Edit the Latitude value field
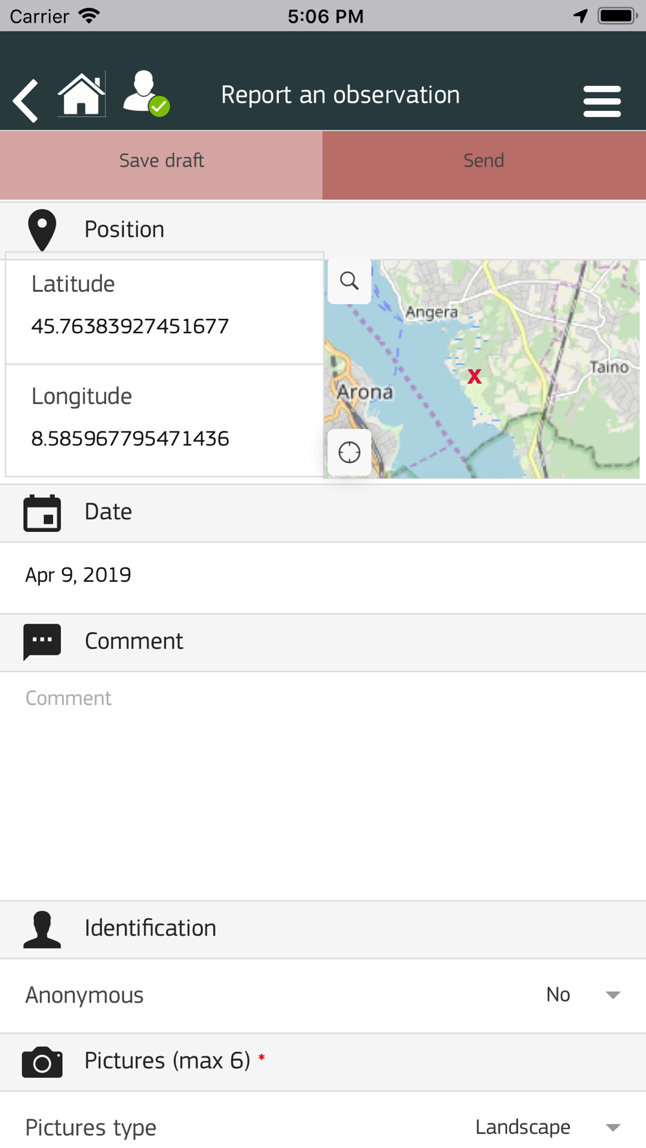The width and height of the screenshot is (646, 1148). click(130, 326)
